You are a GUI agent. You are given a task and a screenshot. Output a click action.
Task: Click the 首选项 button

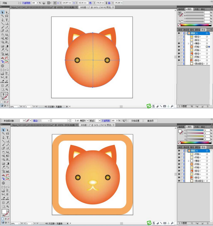[150, 121]
